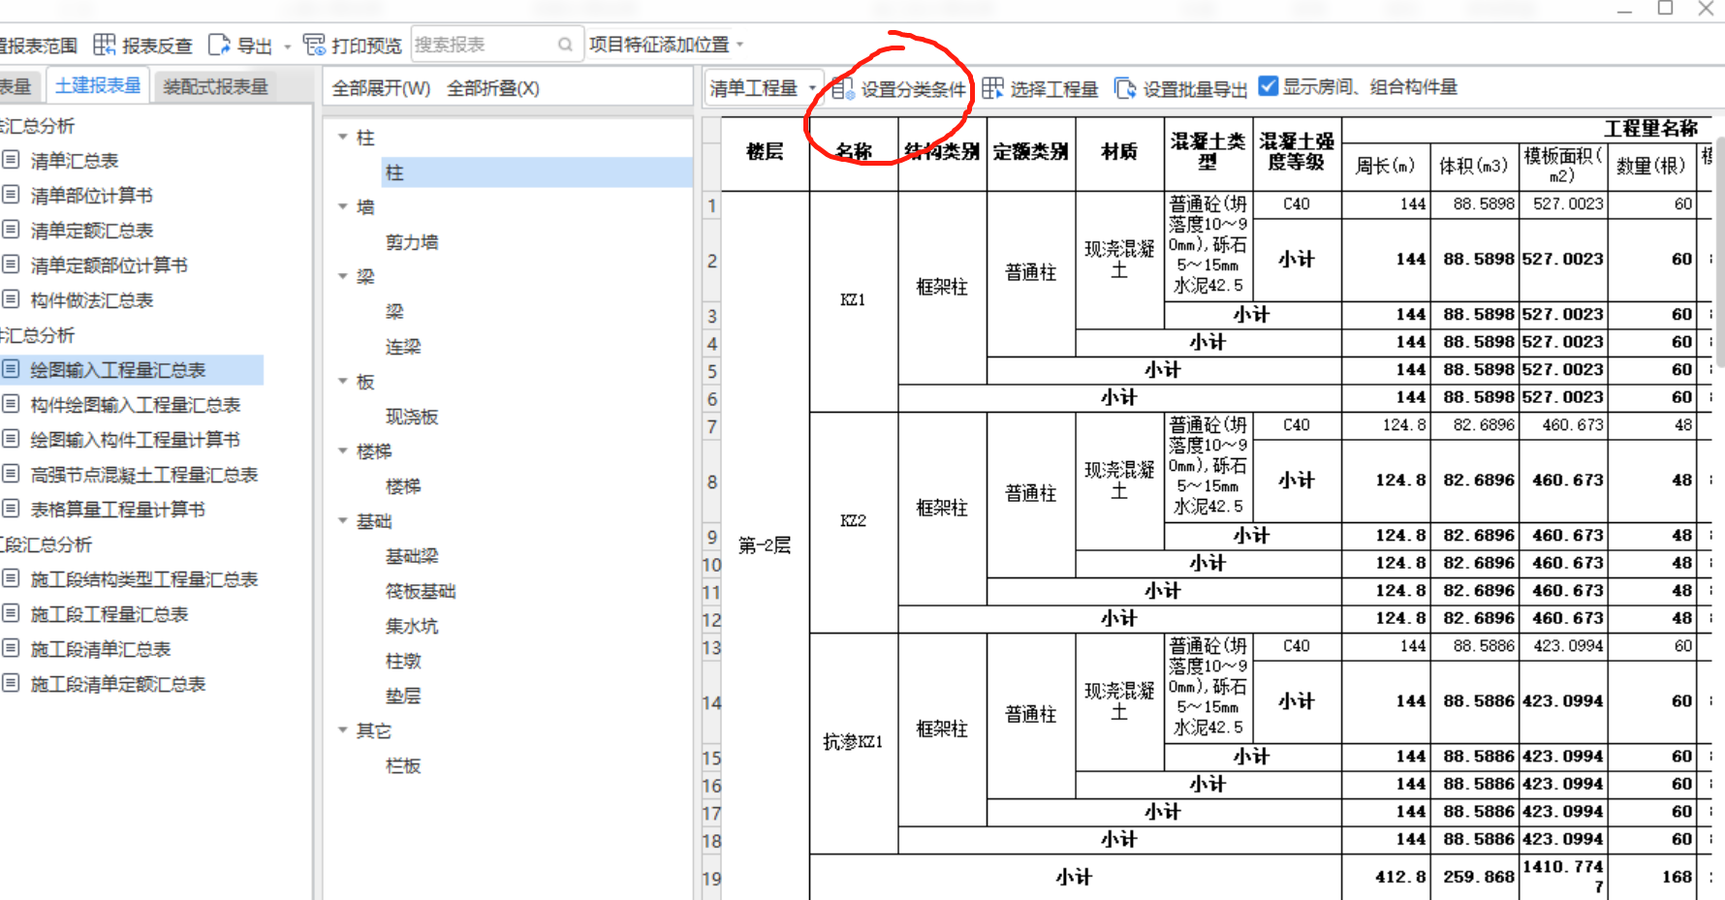The image size is (1725, 900).
Task: Click the 打印预览 button label
Action: [x=366, y=46]
